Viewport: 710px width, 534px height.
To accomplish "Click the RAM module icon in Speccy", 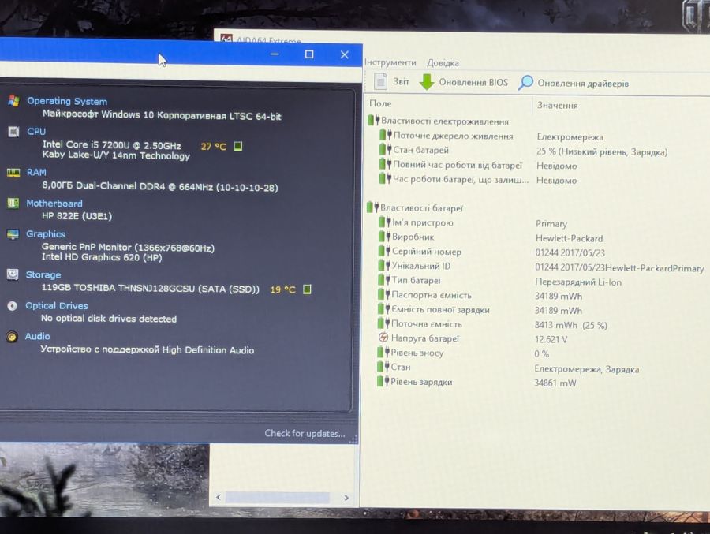I will [x=13, y=172].
